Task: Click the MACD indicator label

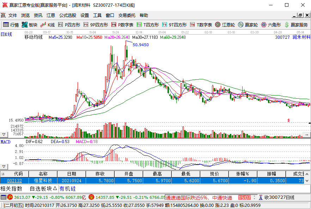Action: 5,142
